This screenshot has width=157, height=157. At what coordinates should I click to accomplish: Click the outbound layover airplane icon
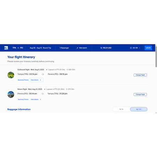[47, 70]
